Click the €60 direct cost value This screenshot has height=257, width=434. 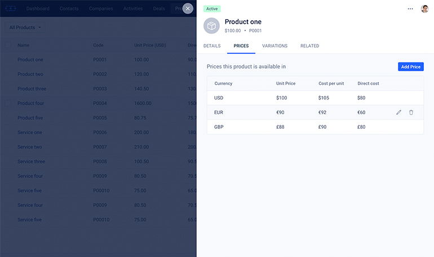pyautogui.click(x=361, y=112)
